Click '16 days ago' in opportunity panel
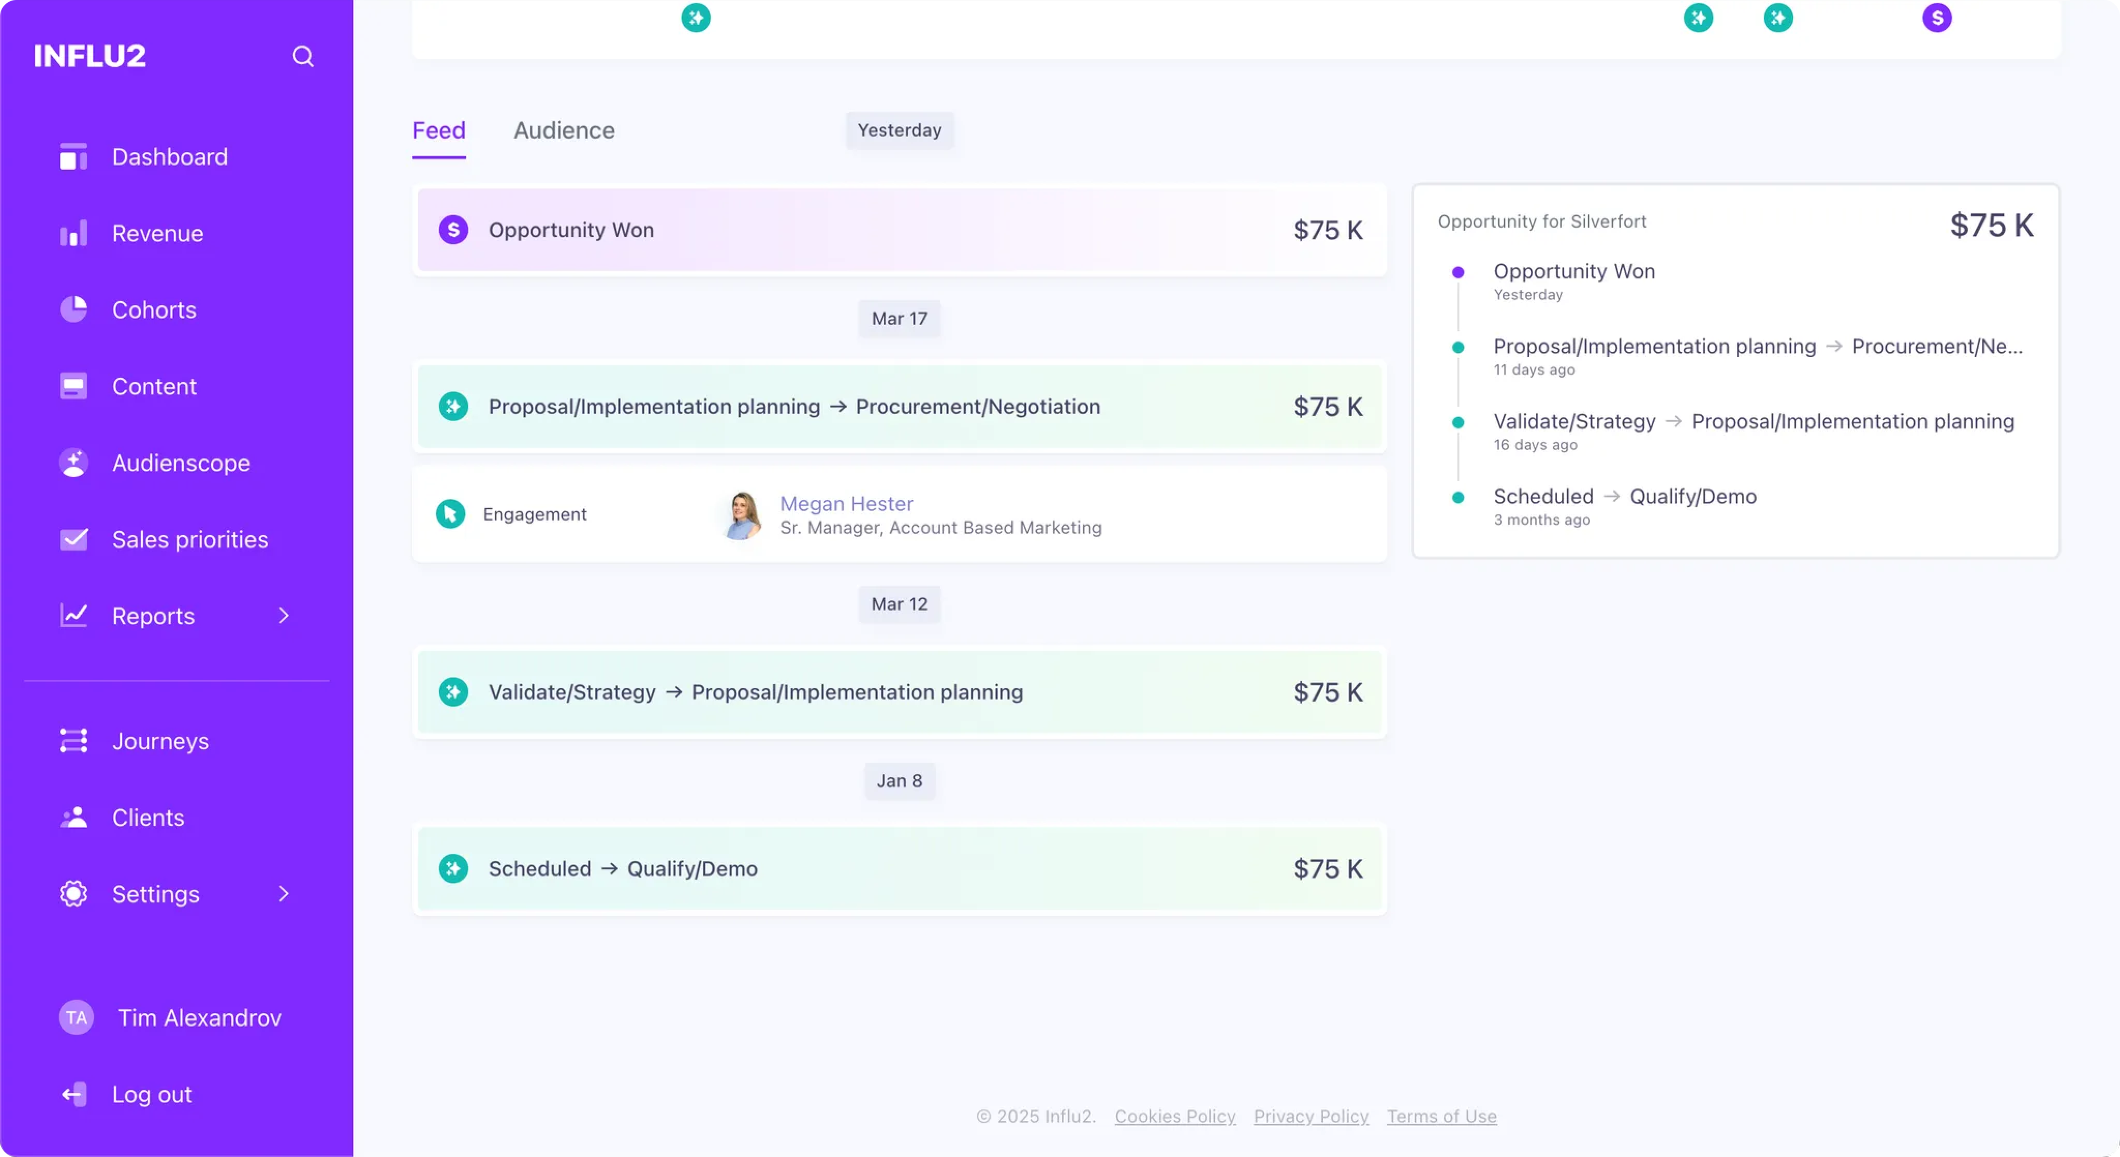 [x=1536, y=444]
